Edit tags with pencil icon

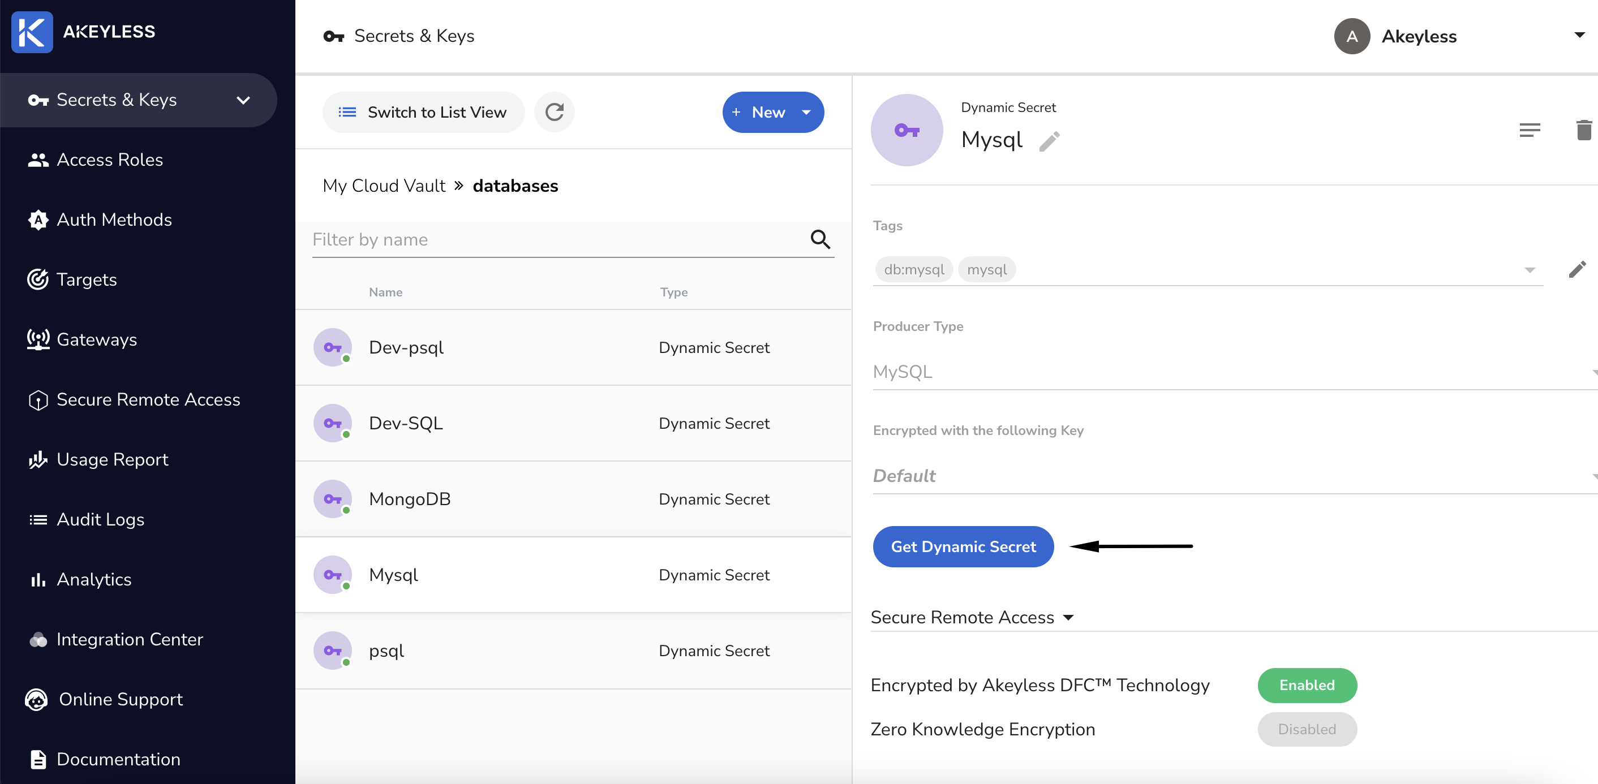1577,270
